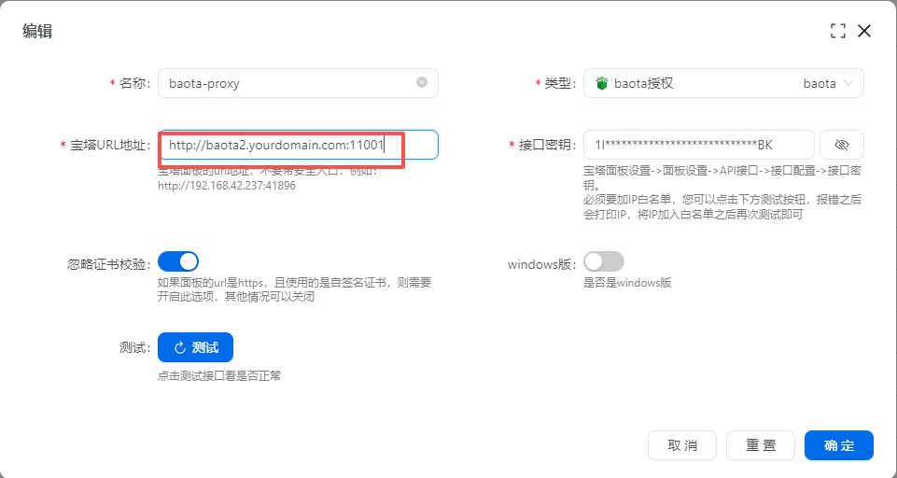
Task: Confirm with the 确定 button
Action: (x=838, y=445)
